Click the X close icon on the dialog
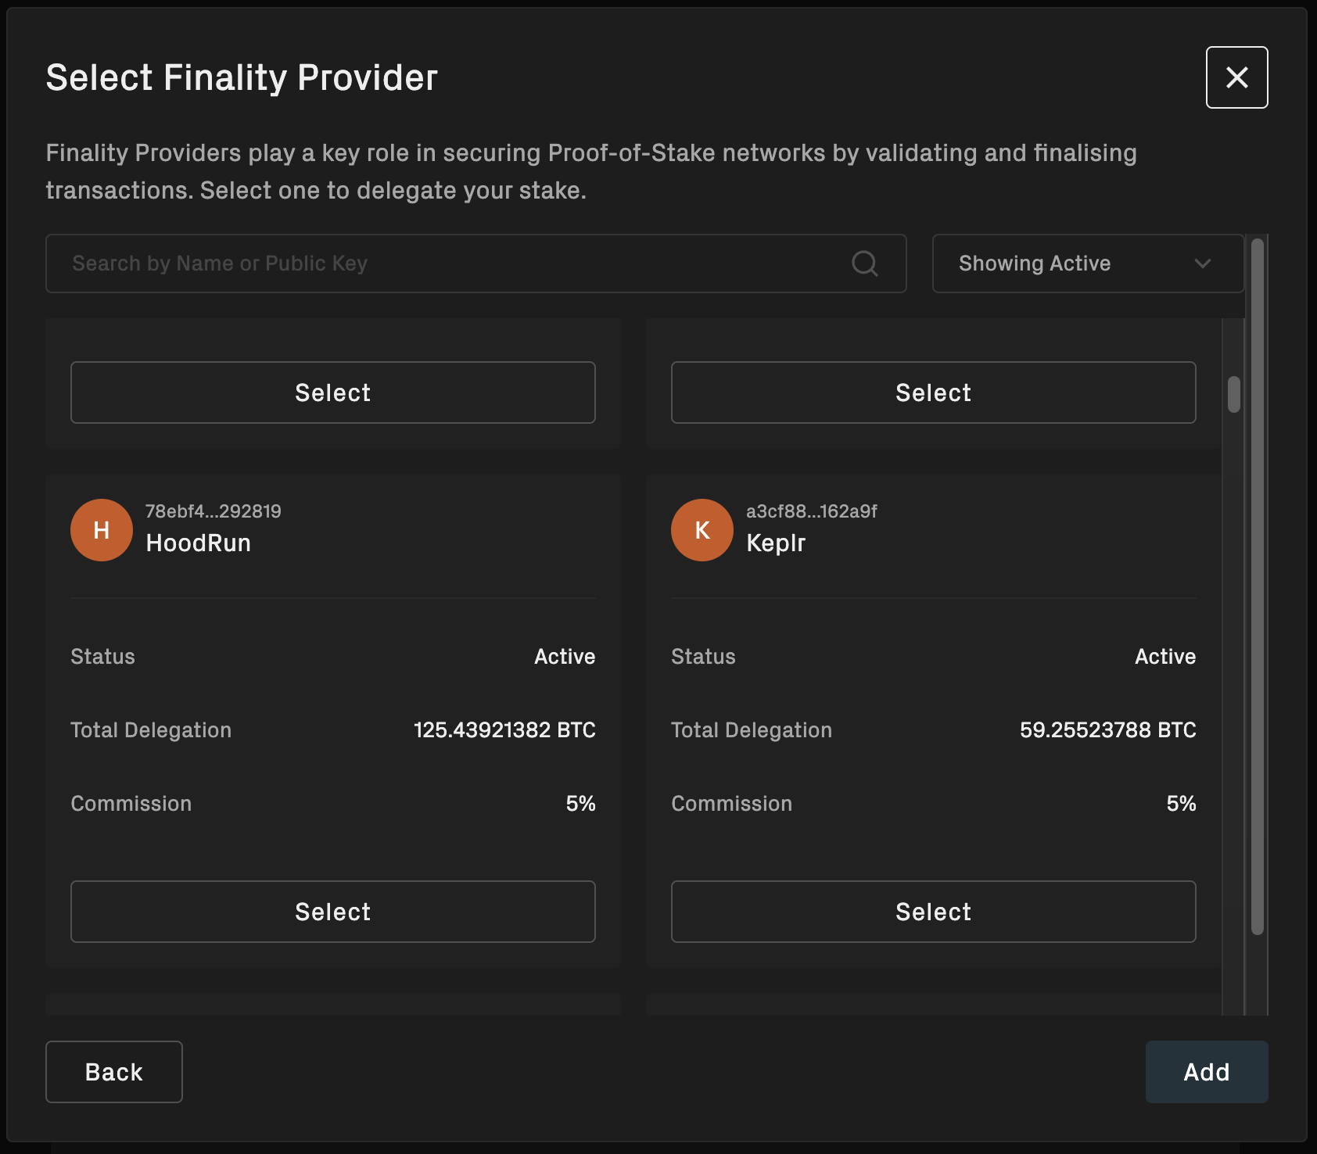Image resolution: width=1317 pixels, height=1154 pixels. (1236, 77)
